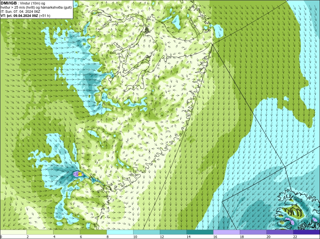Select the olive green 6–8 m/s legend swatch
Screen dimensions: 320x239
tap(93, 232)
